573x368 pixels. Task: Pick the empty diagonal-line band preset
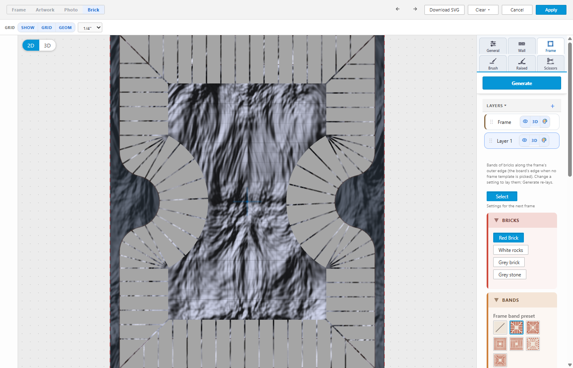click(500, 328)
